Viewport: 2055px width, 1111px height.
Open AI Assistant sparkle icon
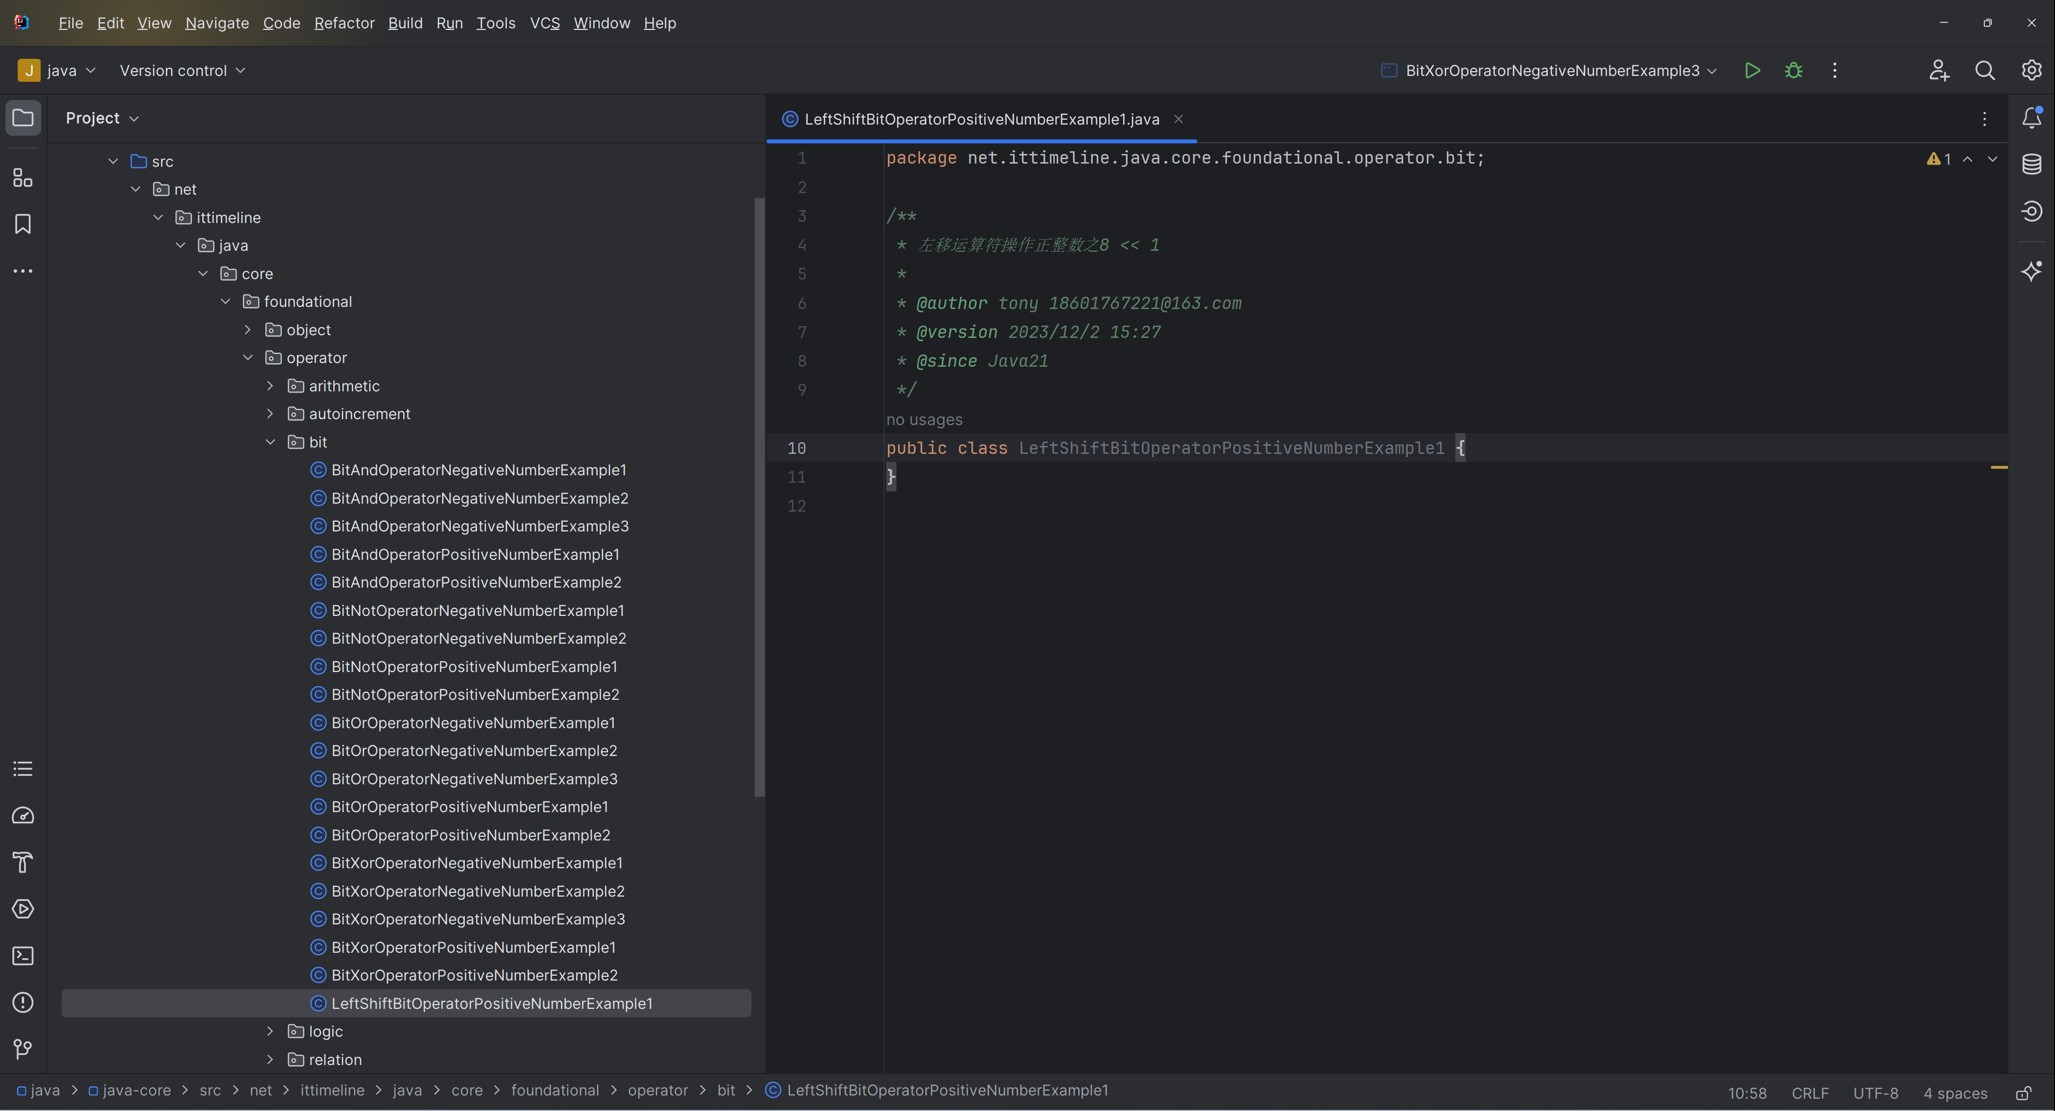(x=2031, y=271)
